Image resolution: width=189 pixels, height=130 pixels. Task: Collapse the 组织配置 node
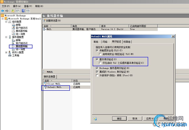pos(6,22)
